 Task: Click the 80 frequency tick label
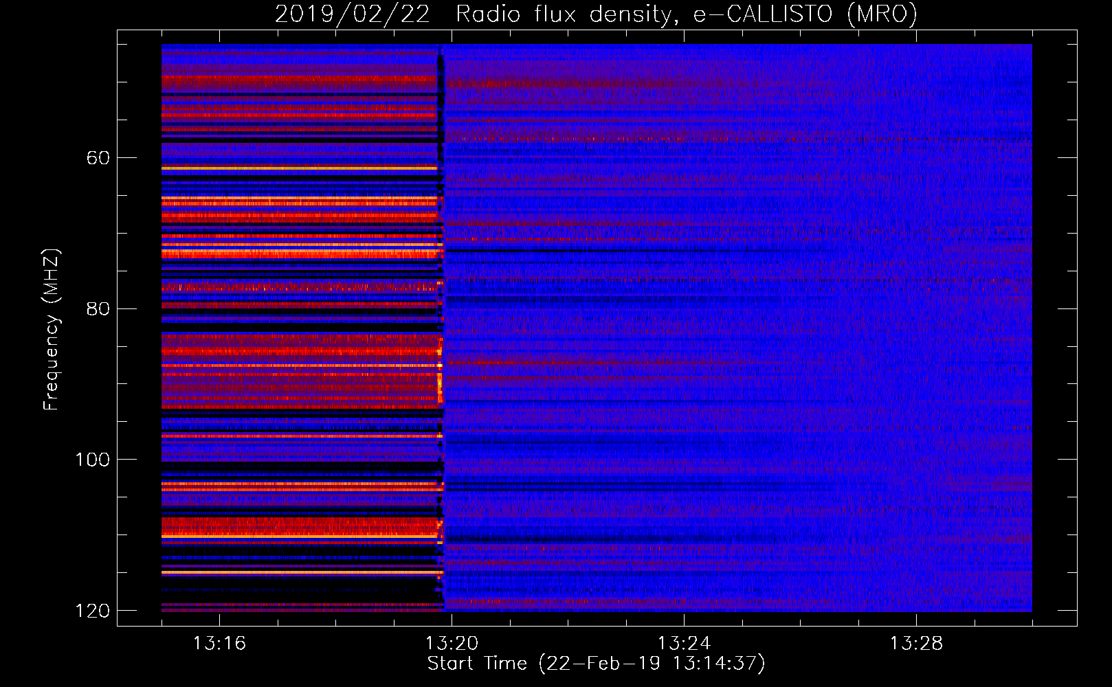click(98, 308)
